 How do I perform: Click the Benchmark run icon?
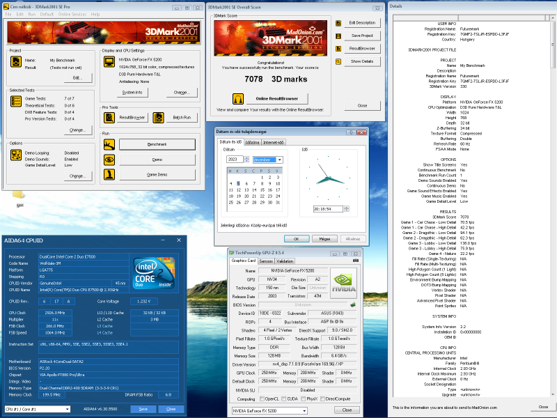[x=109, y=144]
